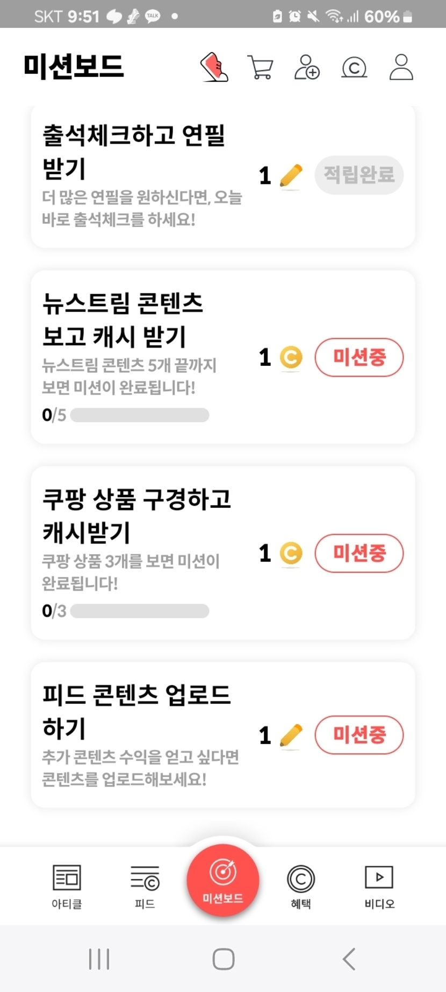This screenshot has height=992, width=446.
Task: Tap the 적립완료 button for attendance check
Action: (x=359, y=175)
